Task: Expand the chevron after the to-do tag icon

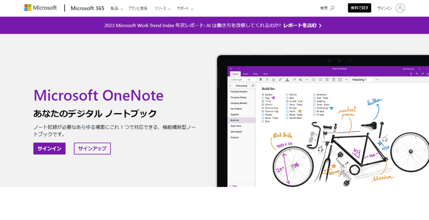Action: click(x=347, y=80)
